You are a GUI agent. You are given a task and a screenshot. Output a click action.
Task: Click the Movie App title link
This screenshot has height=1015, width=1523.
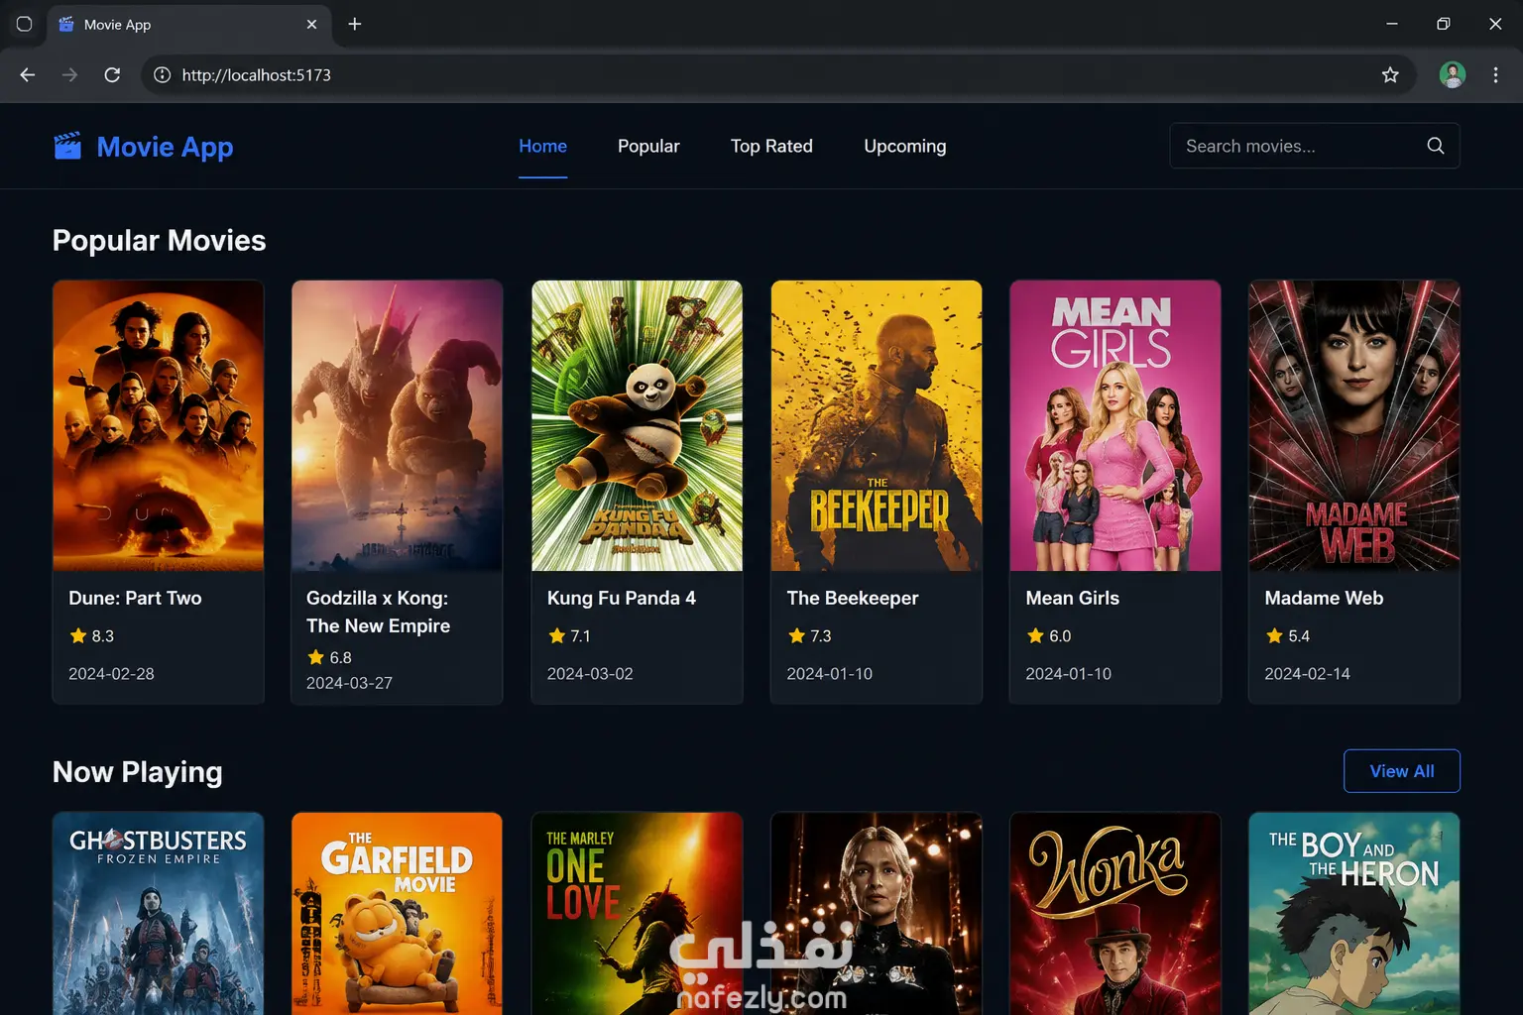165,147
